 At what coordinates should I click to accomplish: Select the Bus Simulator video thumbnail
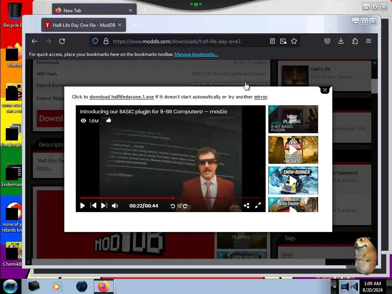click(293, 204)
